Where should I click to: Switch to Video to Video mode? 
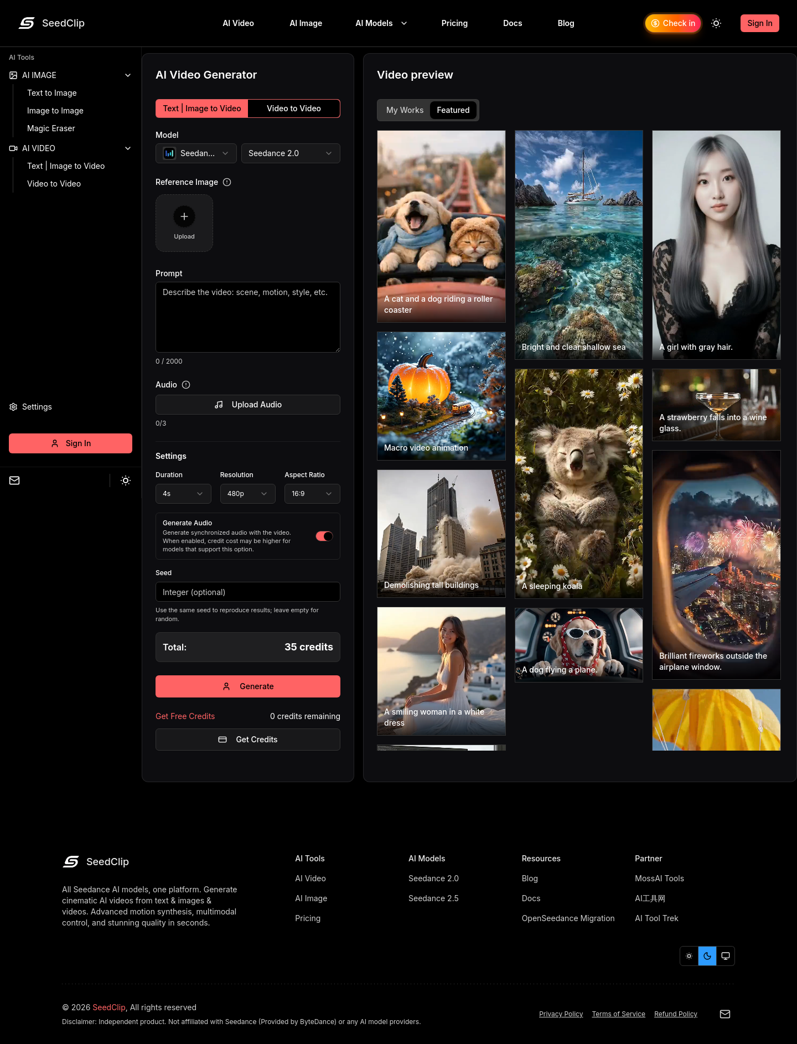pyautogui.click(x=294, y=108)
